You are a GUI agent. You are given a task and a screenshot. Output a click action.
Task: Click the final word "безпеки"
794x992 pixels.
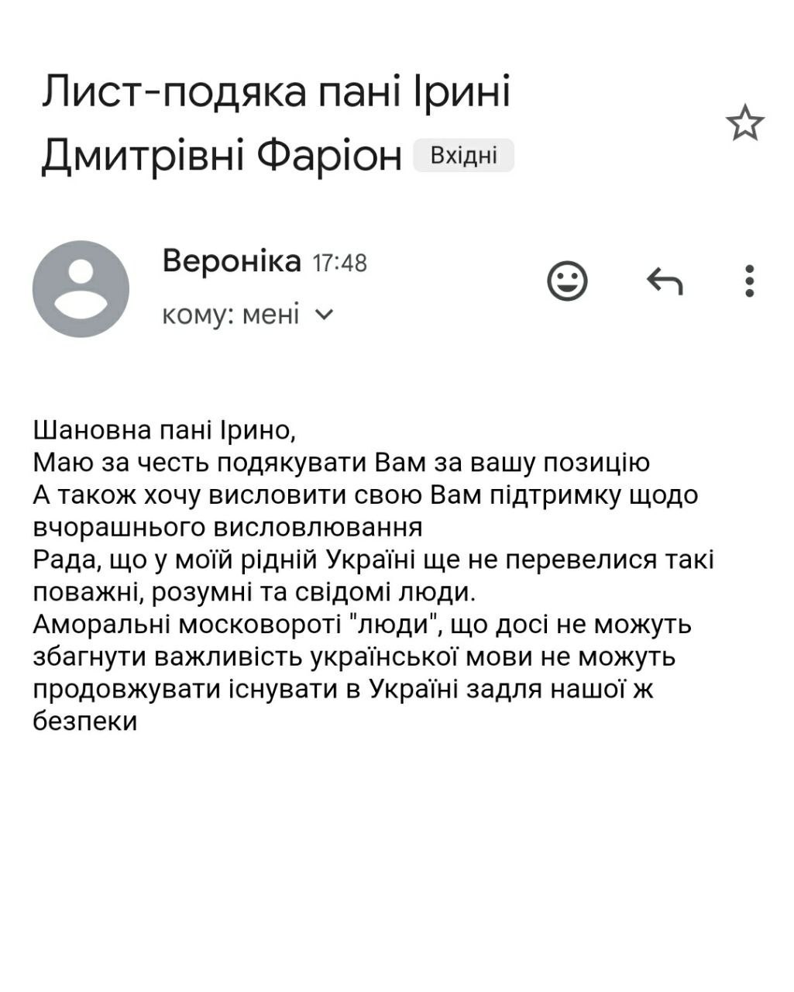pos(85,721)
